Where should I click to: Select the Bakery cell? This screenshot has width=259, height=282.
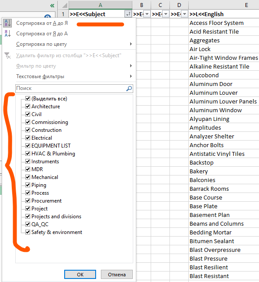click(x=224, y=171)
